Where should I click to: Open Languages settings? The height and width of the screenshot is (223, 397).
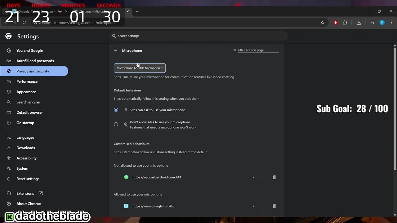click(x=25, y=138)
